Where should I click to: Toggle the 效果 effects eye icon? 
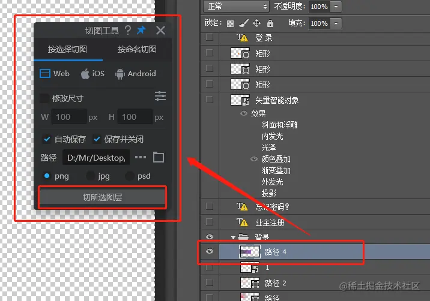(x=244, y=113)
